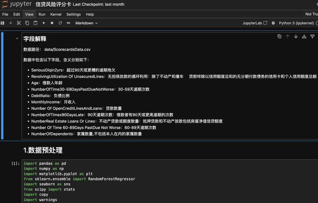Screen dimensions: 318x203
Task: Collapse the 字段解释 cell with the caret
Action: (x=17, y=38)
